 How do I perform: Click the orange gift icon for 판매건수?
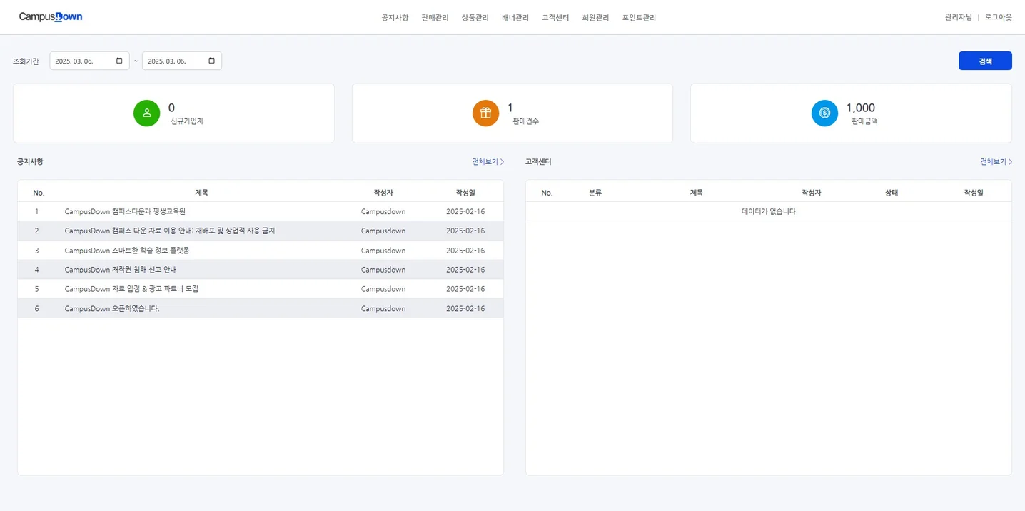(x=485, y=113)
